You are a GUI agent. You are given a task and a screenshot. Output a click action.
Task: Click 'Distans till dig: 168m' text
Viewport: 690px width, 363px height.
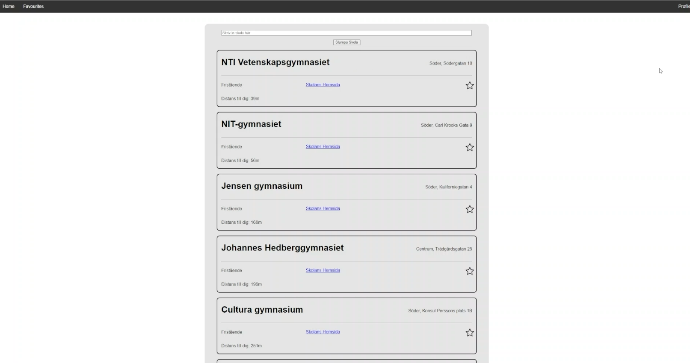pyautogui.click(x=242, y=222)
